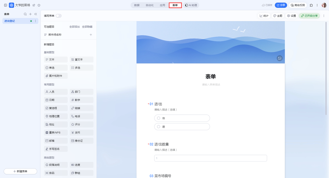Click the 进/出数量 input field

pos(211,158)
